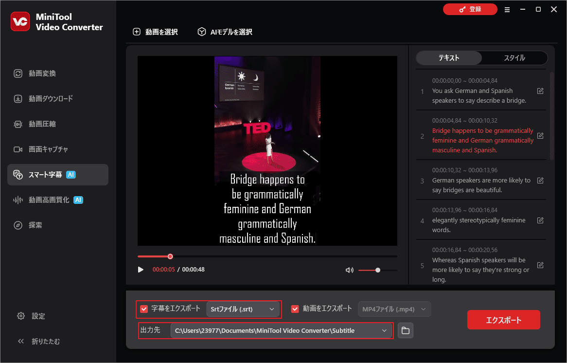
Task: Click the current time 00:00:05 label
Action: tap(163, 270)
